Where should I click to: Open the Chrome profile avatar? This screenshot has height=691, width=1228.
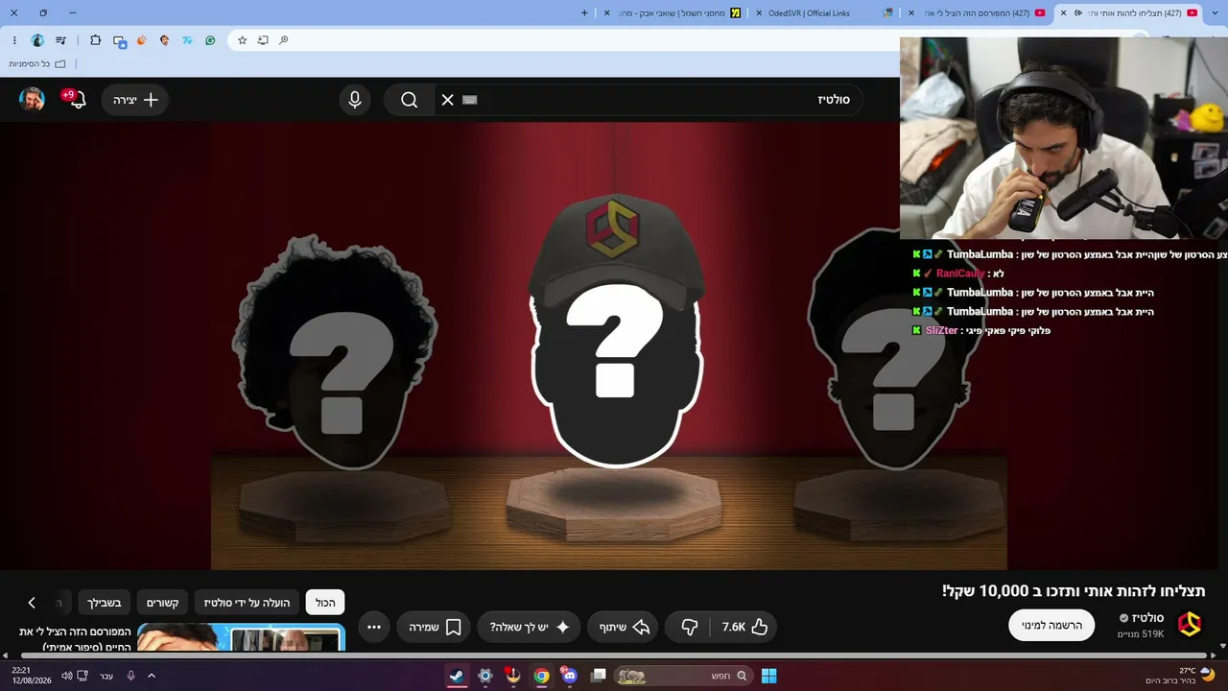pos(37,40)
